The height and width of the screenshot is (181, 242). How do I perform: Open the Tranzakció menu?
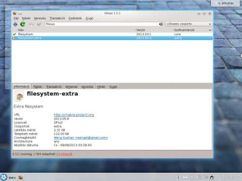(57, 18)
